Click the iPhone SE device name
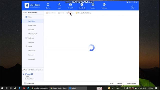 tap(29, 74)
